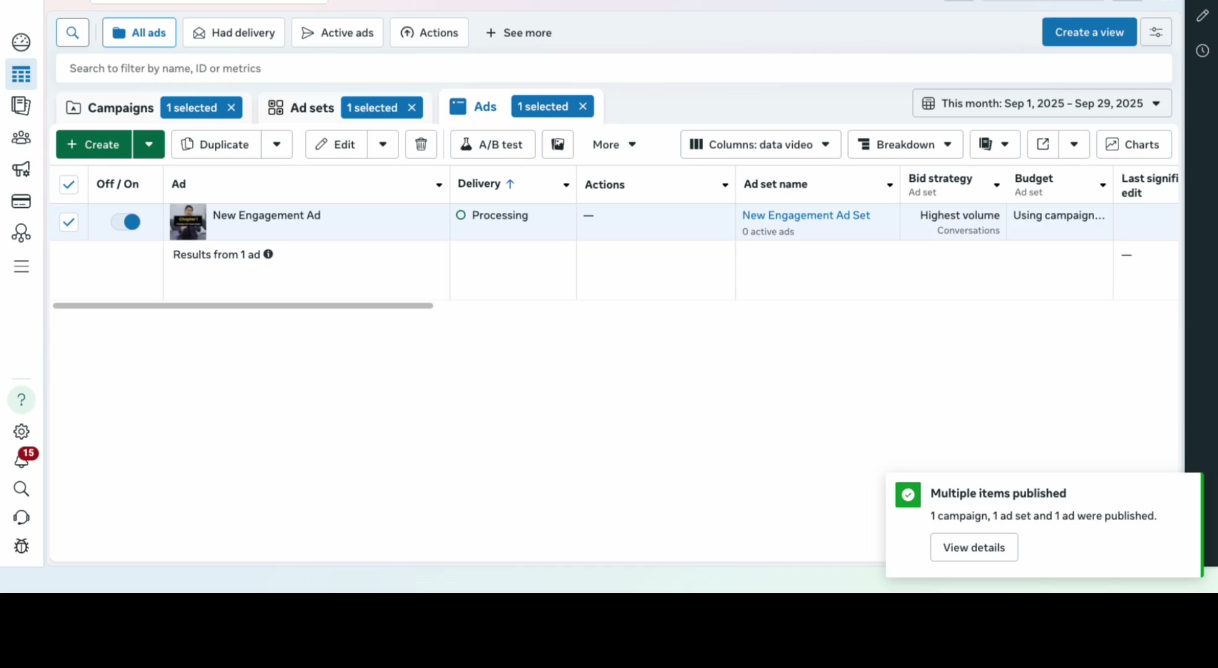Open the Columns: data video dropdown
The width and height of the screenshot is (1218, 668).
coord(761,144)
